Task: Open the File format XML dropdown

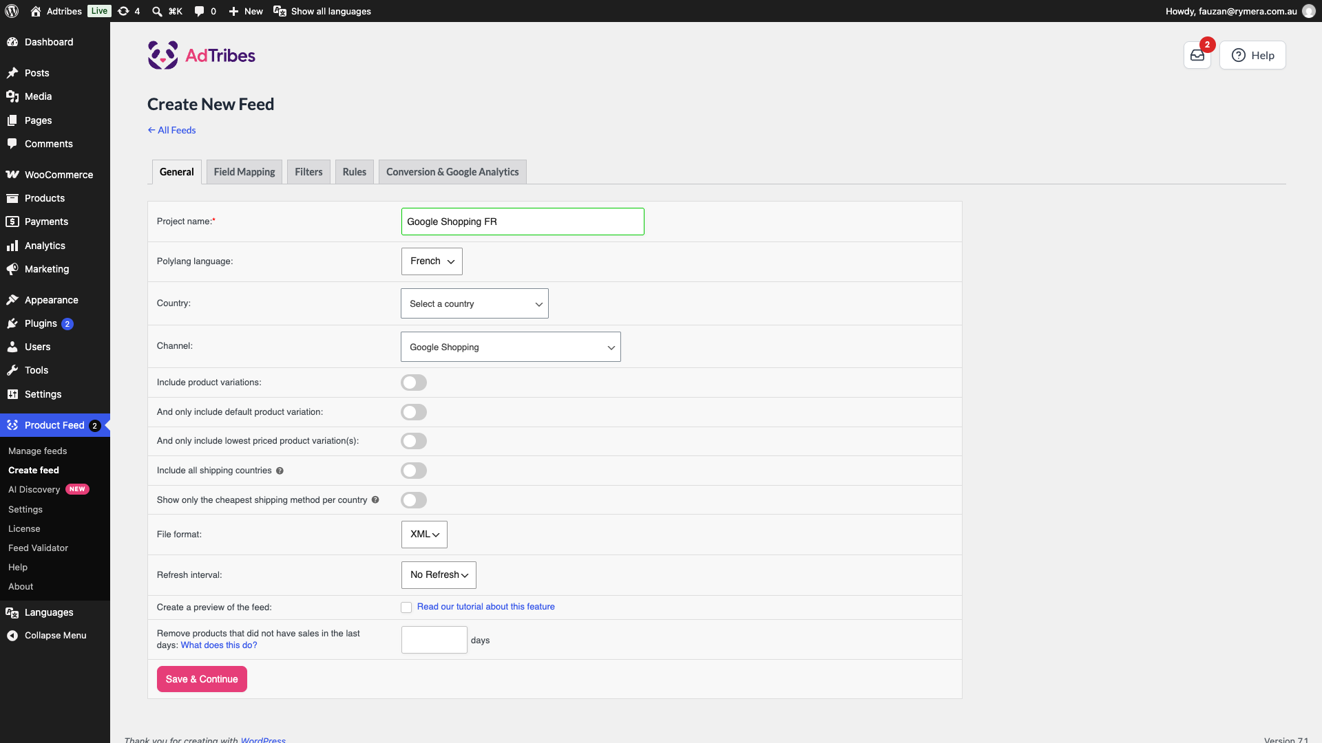Action: tap(424, 535)
